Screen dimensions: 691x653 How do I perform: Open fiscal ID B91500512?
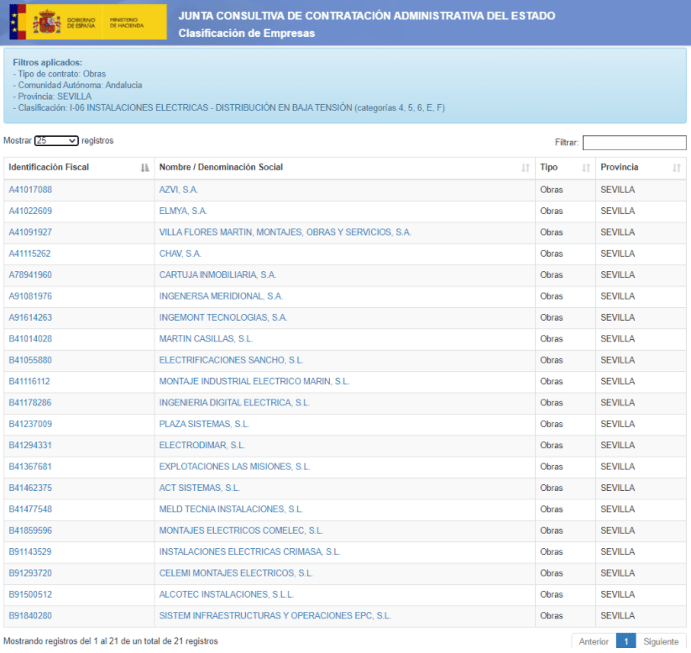pos(30,595)
